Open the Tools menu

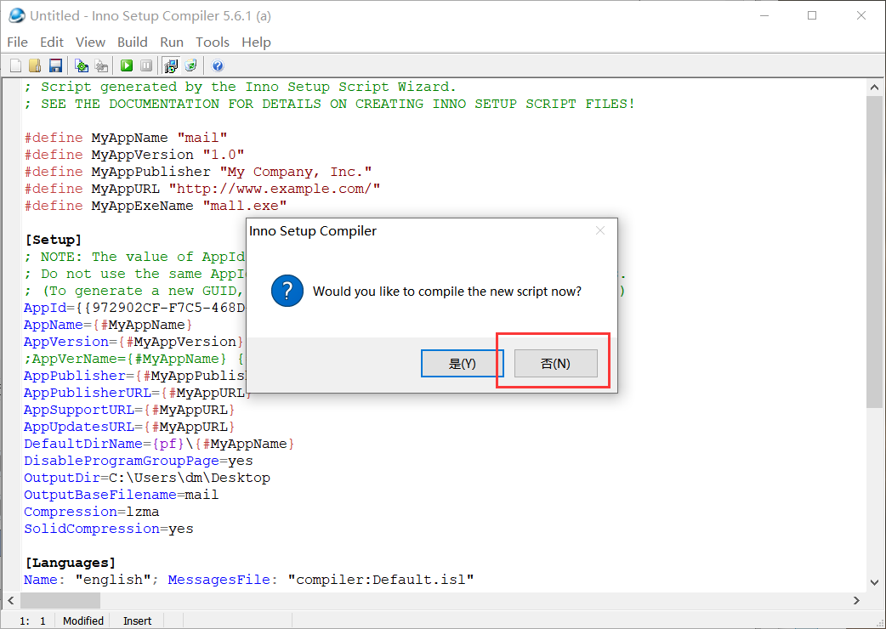[213, 42]
